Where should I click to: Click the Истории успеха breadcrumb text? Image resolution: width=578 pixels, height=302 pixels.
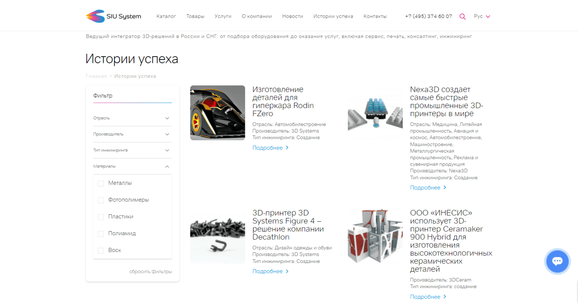pos(135,76)
